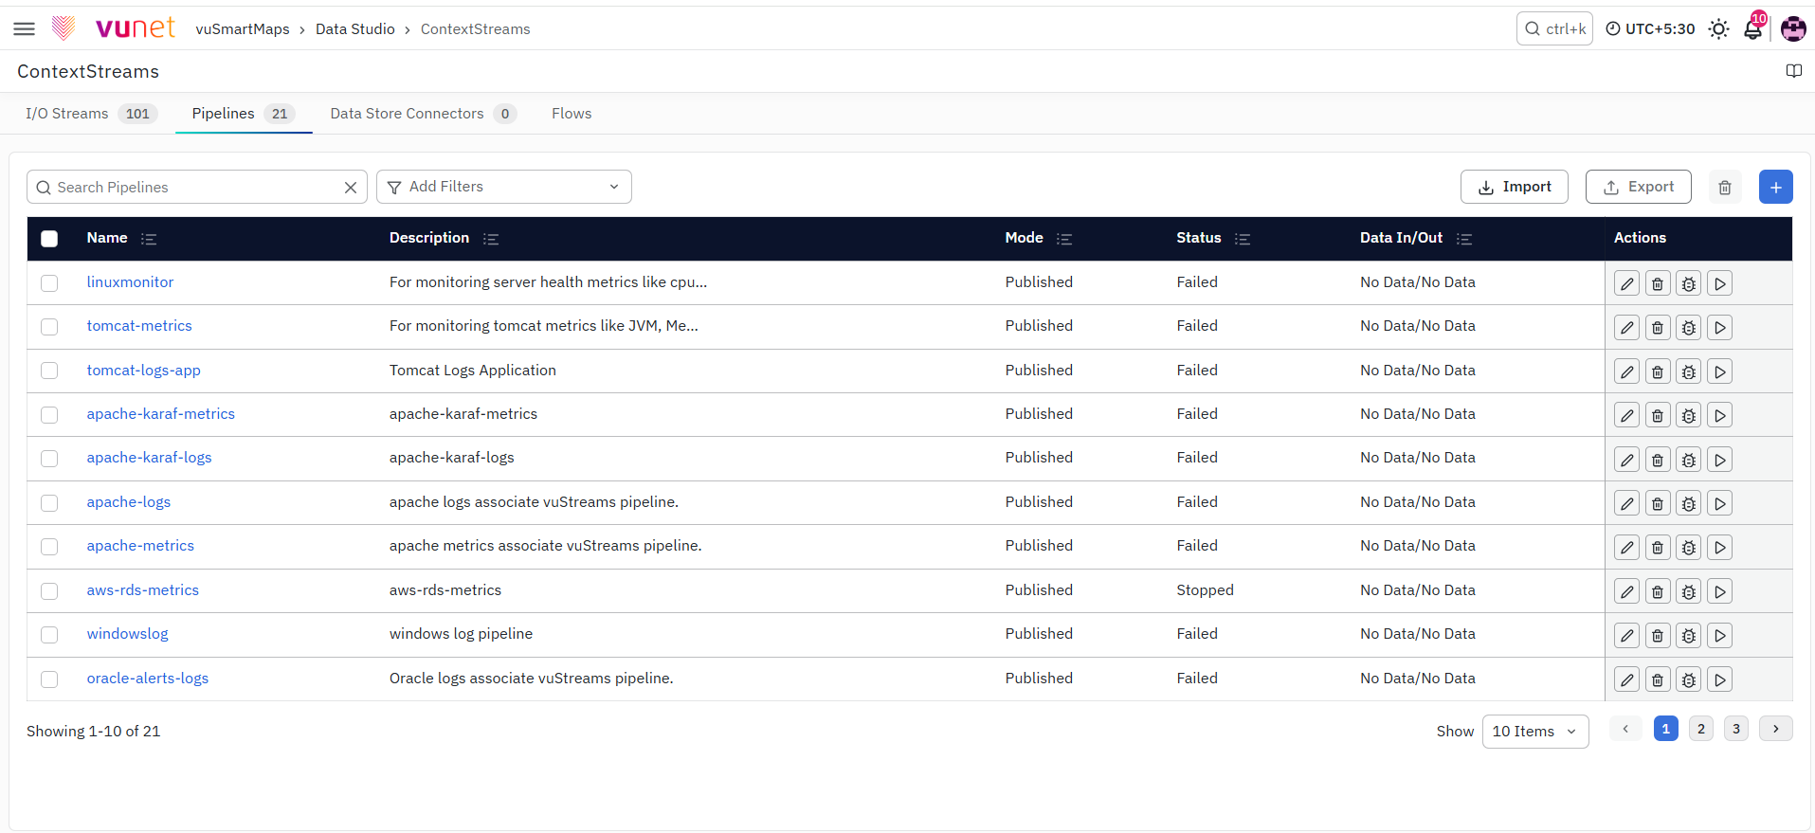Open debug for tomcat-logs-app pipeline

tap(1688, 371)
